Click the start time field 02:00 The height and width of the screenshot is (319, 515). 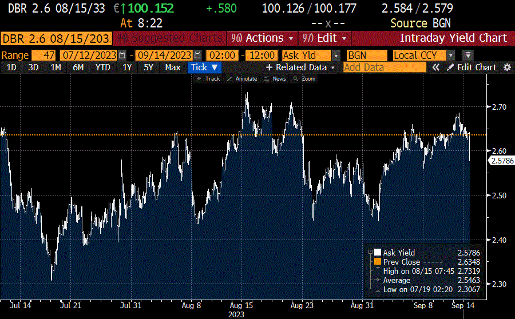click(x=223, y=55)
